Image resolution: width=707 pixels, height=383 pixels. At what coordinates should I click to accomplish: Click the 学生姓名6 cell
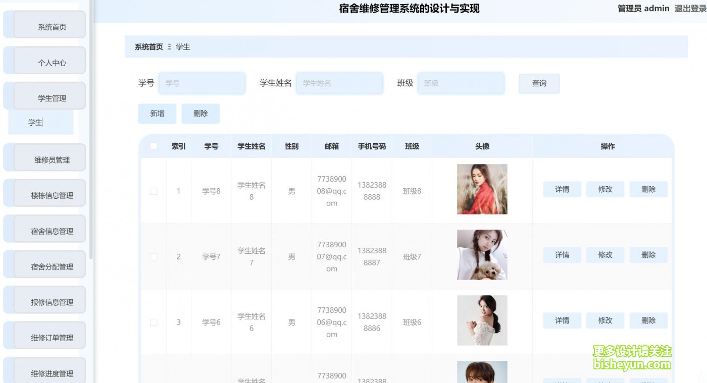tap(251, 322)
